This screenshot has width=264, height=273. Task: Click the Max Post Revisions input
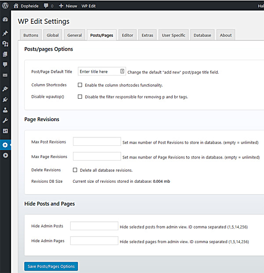(97, 141)
